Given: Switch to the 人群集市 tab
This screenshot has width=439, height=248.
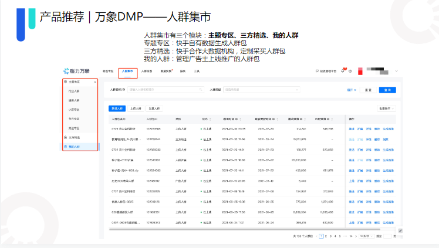Looking at the screenshot, I should click(x=127, y=72).
